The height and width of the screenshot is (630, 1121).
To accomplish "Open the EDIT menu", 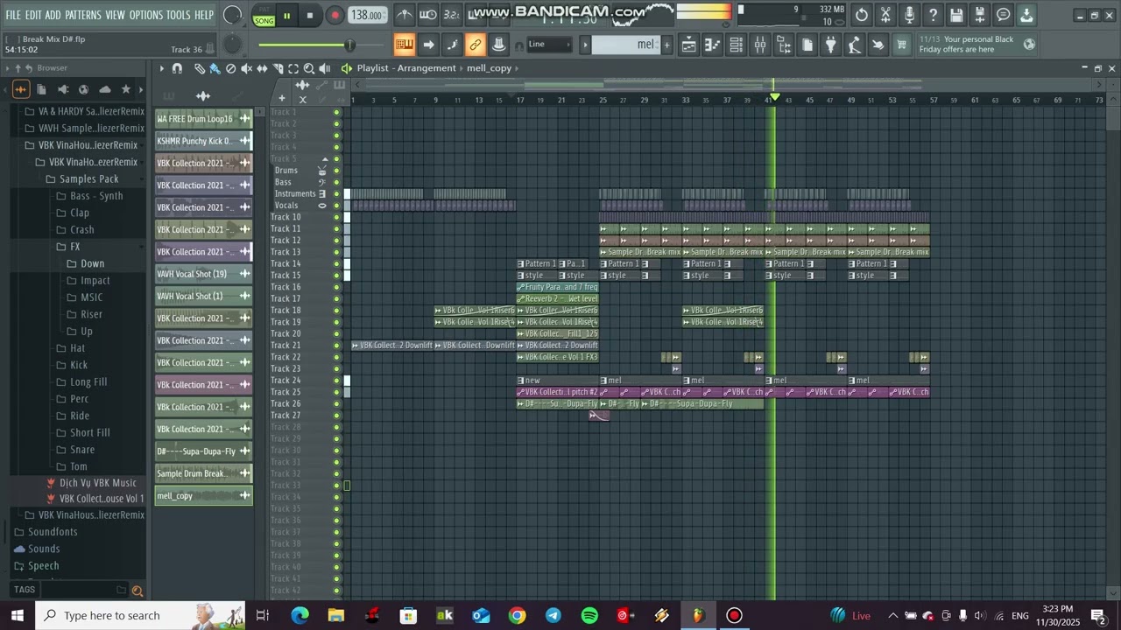I will (33, 15).
